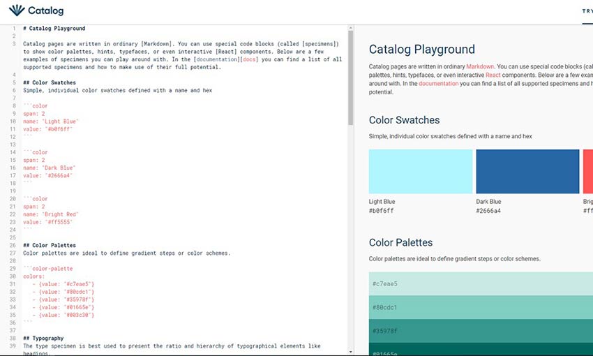Click the '## Typography' editor line
The height and width of the screenshot is (356, 593).
(43, 339)
